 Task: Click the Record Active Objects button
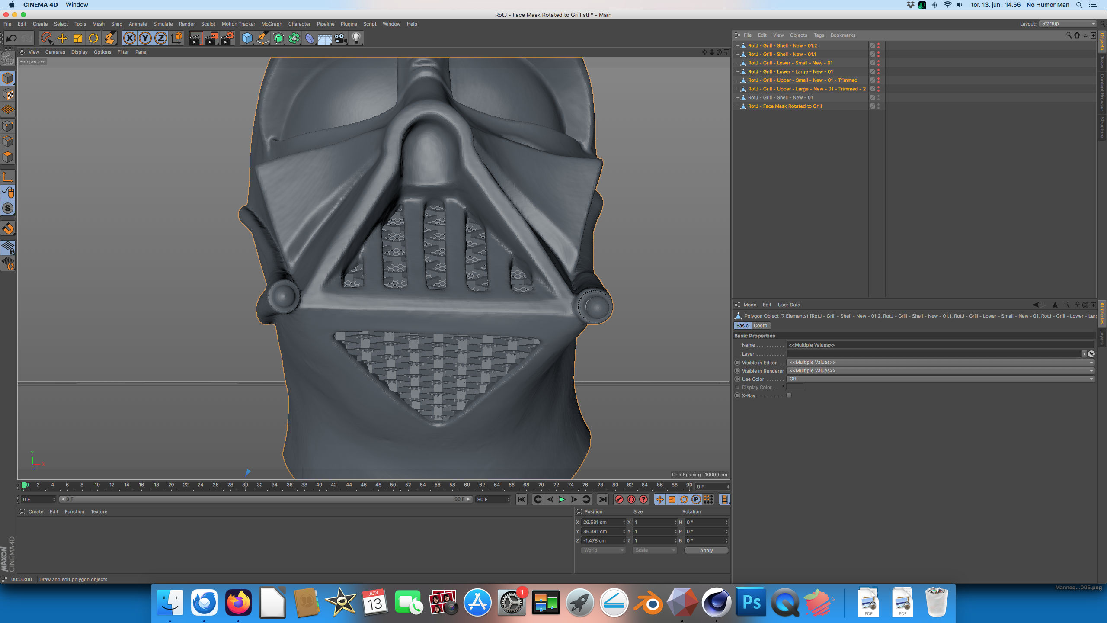619,499
